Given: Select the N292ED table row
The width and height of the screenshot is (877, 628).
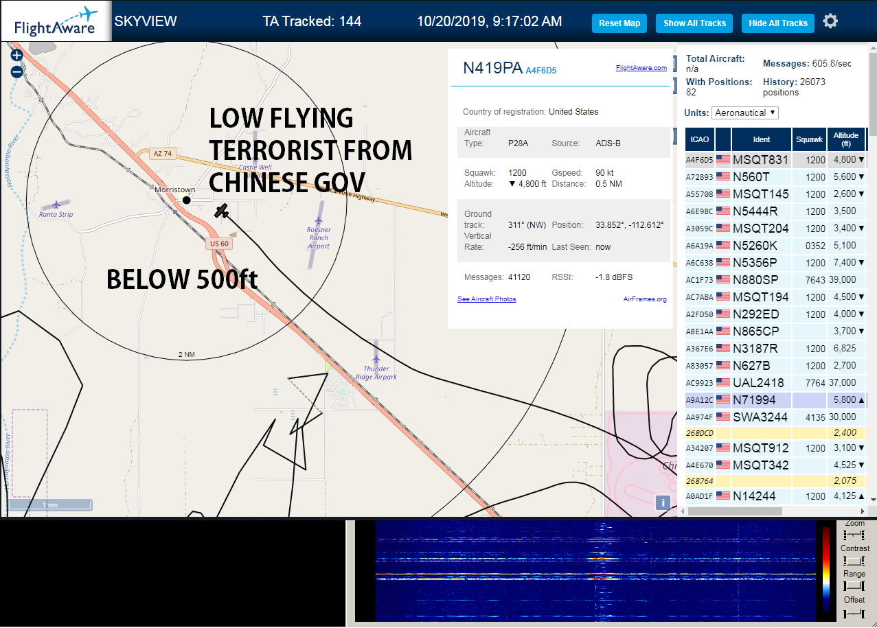Looking at the screenshot, I should click(x=775, y=314).
